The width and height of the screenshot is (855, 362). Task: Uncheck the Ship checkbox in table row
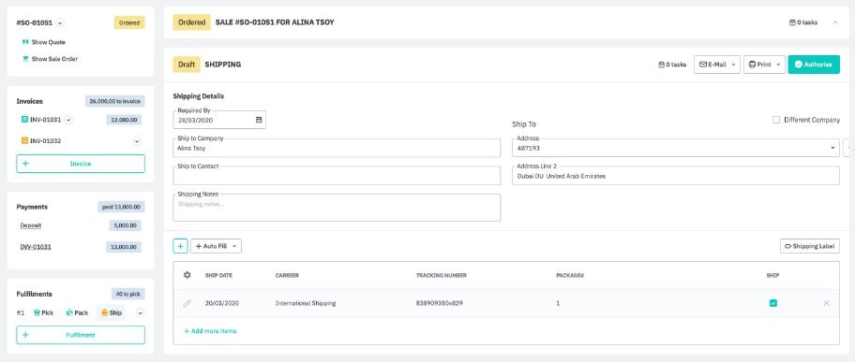(772, 303)
